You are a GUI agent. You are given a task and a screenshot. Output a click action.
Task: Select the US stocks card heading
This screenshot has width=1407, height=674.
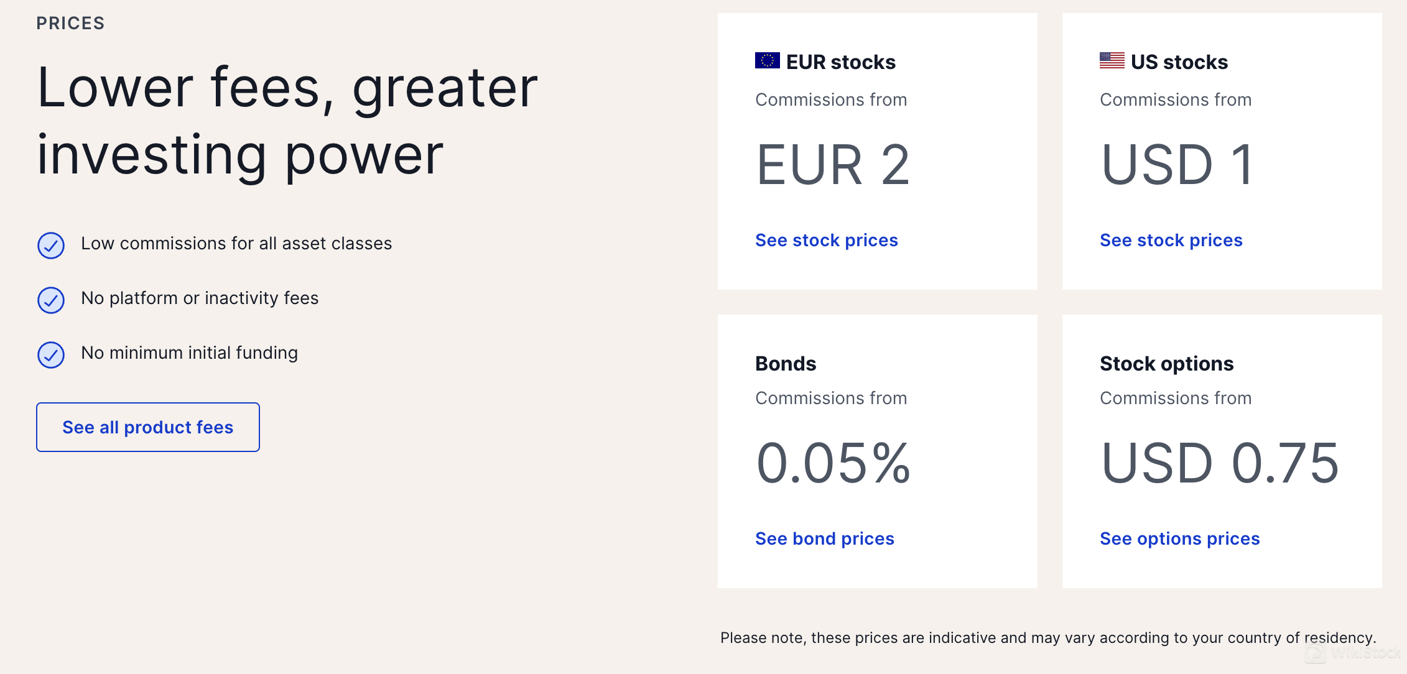coord(1179,62)
